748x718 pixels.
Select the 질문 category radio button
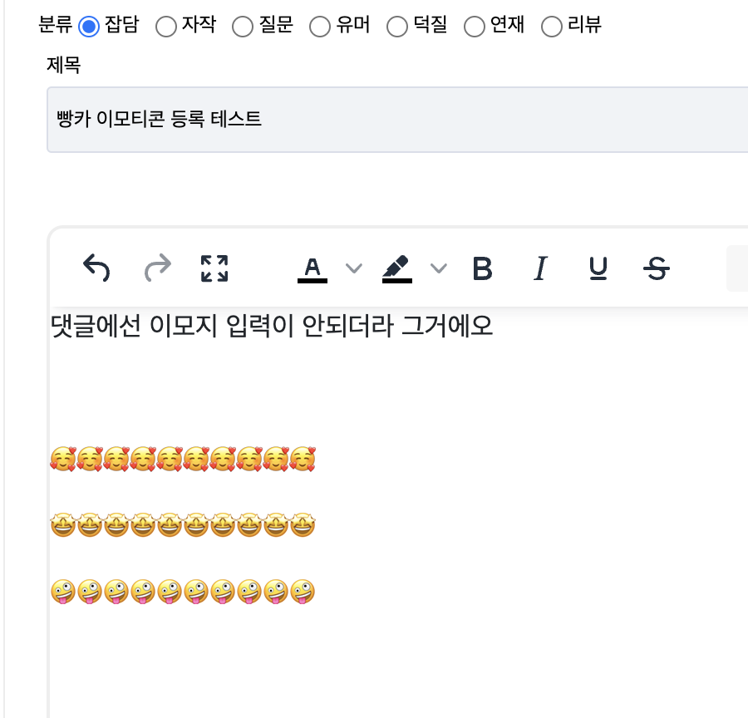click(x=243, y=27)
